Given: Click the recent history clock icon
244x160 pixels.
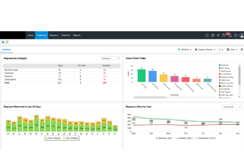Looking at the screenshot, I should 224,35.
